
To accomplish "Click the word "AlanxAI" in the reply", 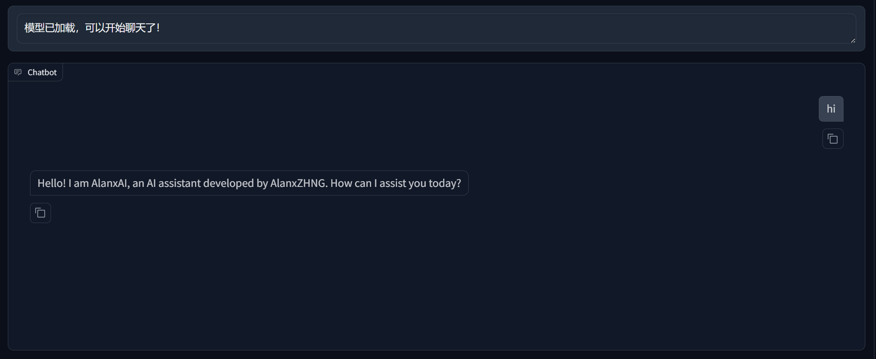I will click(x=109, y=183).
